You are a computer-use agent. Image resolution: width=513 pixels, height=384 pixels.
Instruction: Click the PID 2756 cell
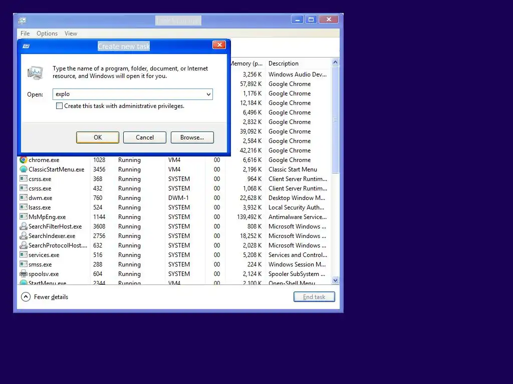[x=99, y=236]
